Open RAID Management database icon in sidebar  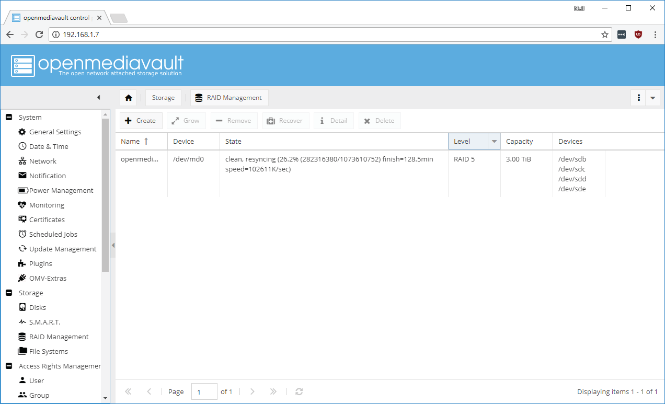click(x=22, y=337)
